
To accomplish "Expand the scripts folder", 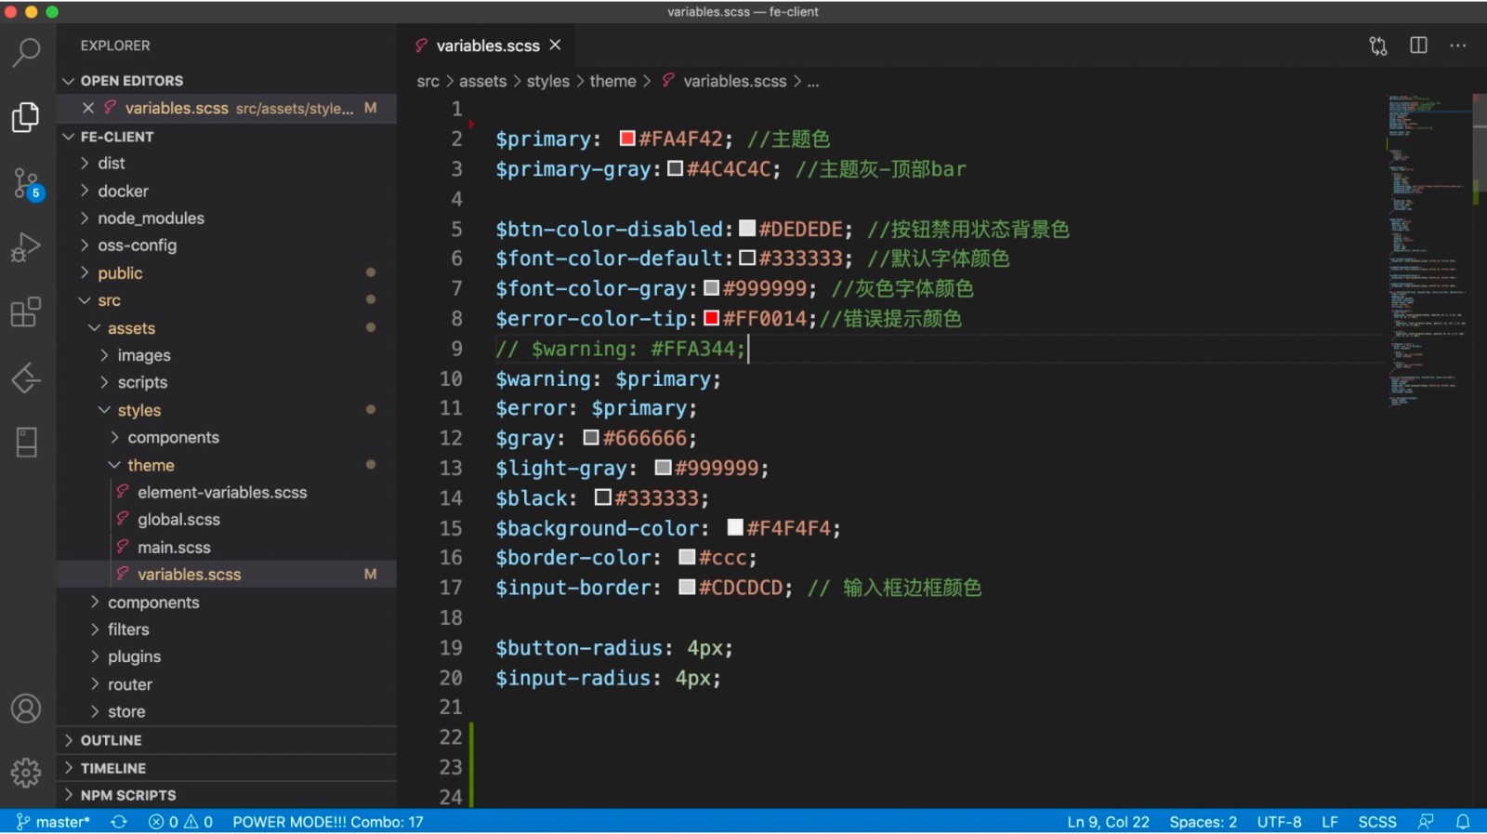I will [227, 382].
